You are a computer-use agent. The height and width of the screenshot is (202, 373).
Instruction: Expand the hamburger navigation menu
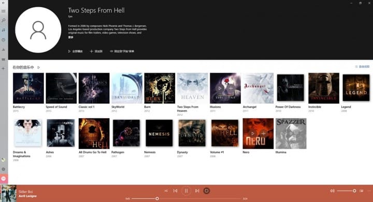coord(3,11)
